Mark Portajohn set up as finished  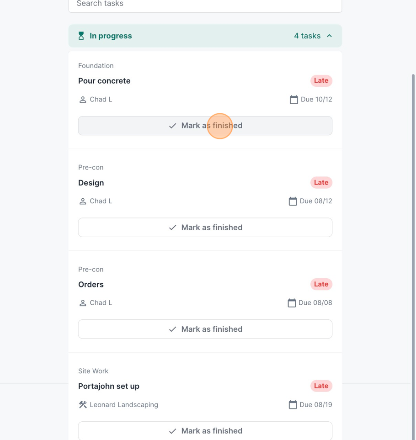205,430
